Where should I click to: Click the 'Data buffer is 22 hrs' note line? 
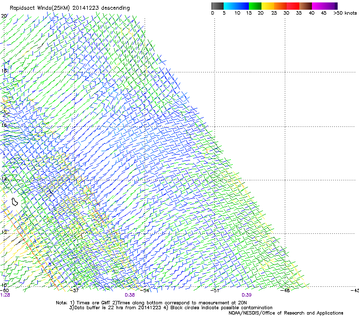click(x=171, y=308)
